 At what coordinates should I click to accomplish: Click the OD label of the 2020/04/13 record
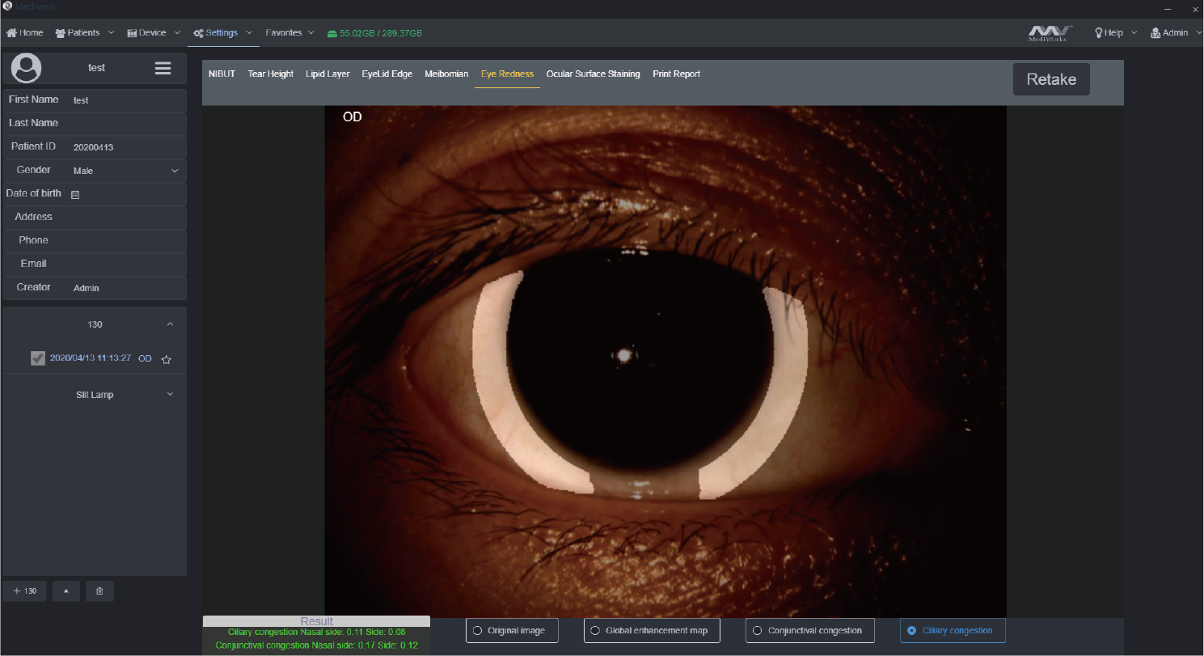pos(145,358)
